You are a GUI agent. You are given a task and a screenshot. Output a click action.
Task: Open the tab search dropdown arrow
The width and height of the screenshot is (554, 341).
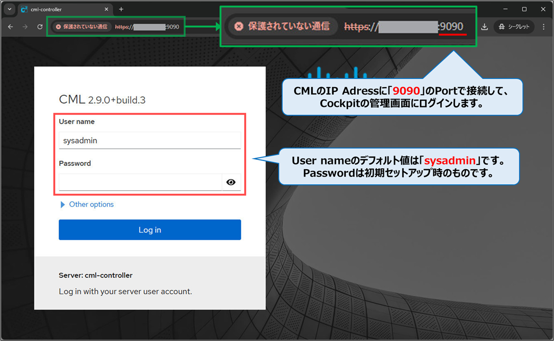pyautogui.click(x=10, y=9)
